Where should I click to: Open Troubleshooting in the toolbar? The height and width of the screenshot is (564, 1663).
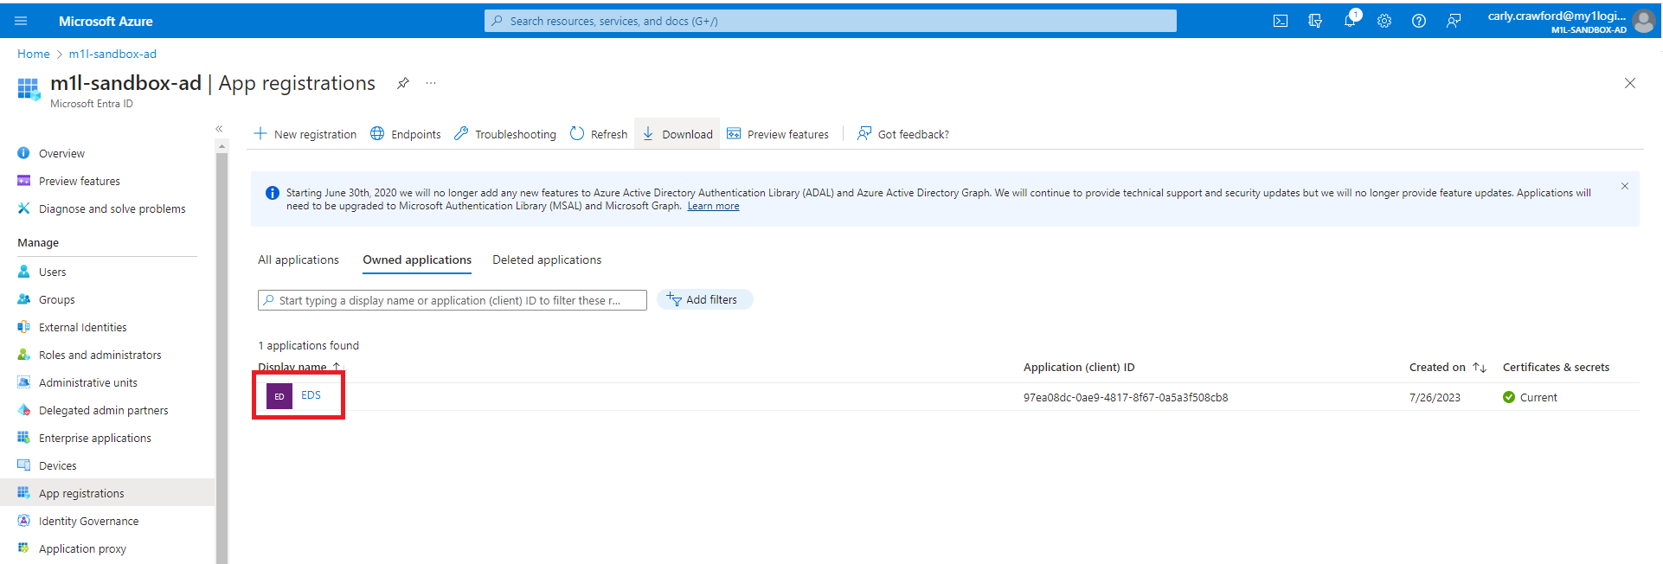505,134
